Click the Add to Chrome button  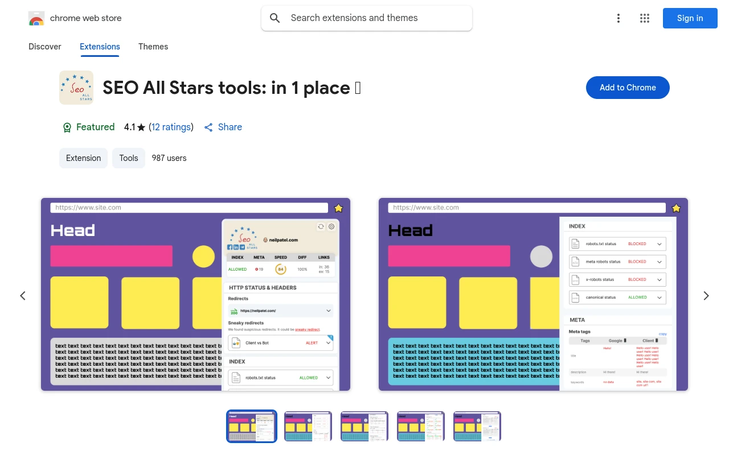coord(628,87)
